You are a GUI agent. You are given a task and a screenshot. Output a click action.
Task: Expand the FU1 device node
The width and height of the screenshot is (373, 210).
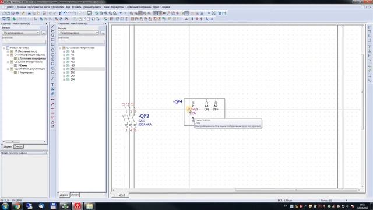click(x=64, y=51)
